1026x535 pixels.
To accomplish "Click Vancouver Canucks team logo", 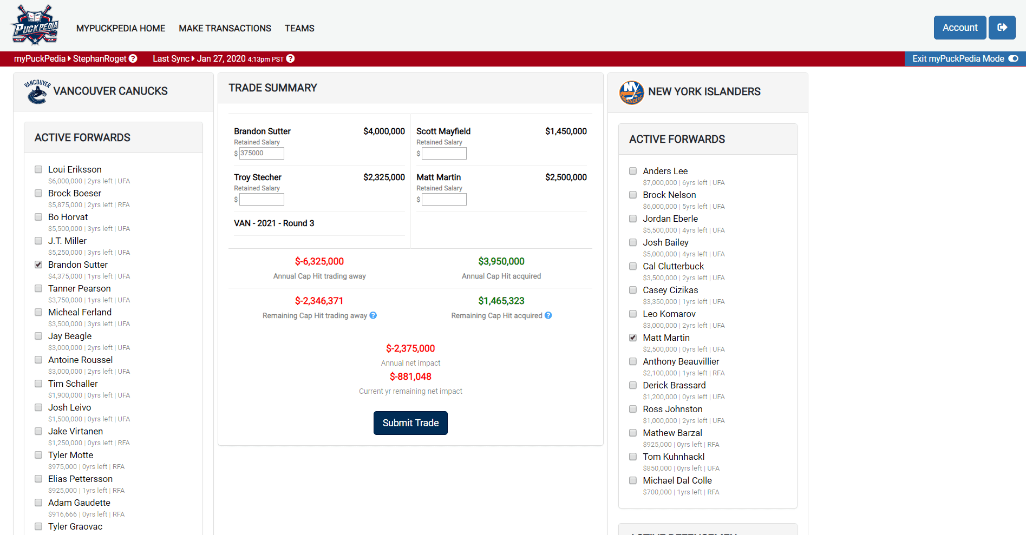I will pos(37,91).
